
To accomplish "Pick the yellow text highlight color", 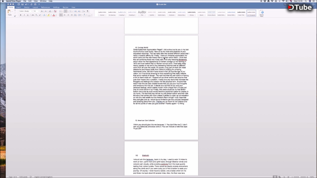I will [49, 15].
